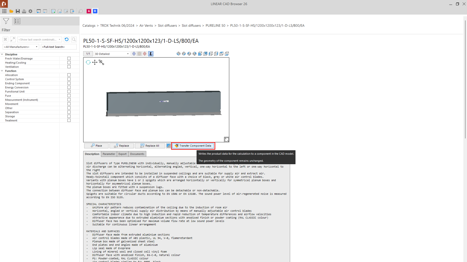
Task: Open the 3D Detailed view dropdown
Action: click(x=112, y=54)
